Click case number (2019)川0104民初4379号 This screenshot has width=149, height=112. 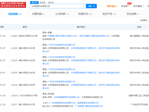(24, 95)
